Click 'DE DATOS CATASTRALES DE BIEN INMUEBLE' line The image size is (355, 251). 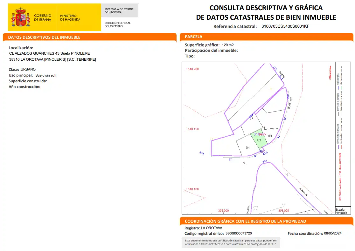coord(266,17)
